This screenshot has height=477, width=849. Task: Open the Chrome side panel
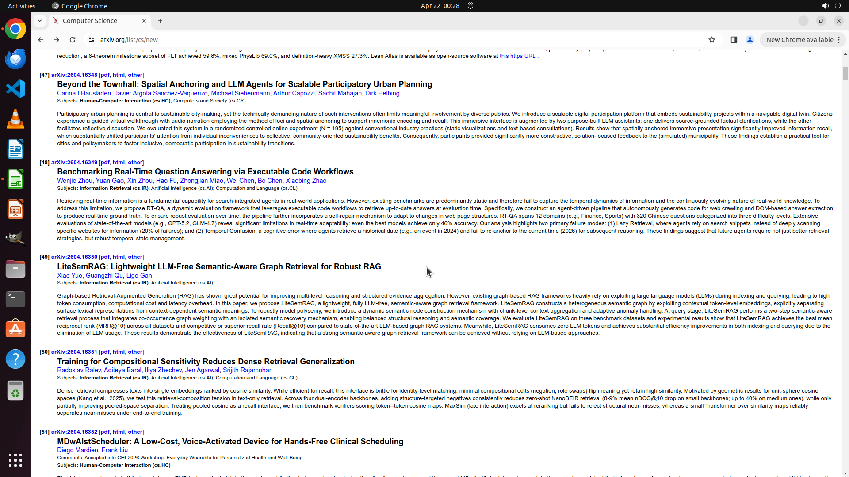click(734, 40)
